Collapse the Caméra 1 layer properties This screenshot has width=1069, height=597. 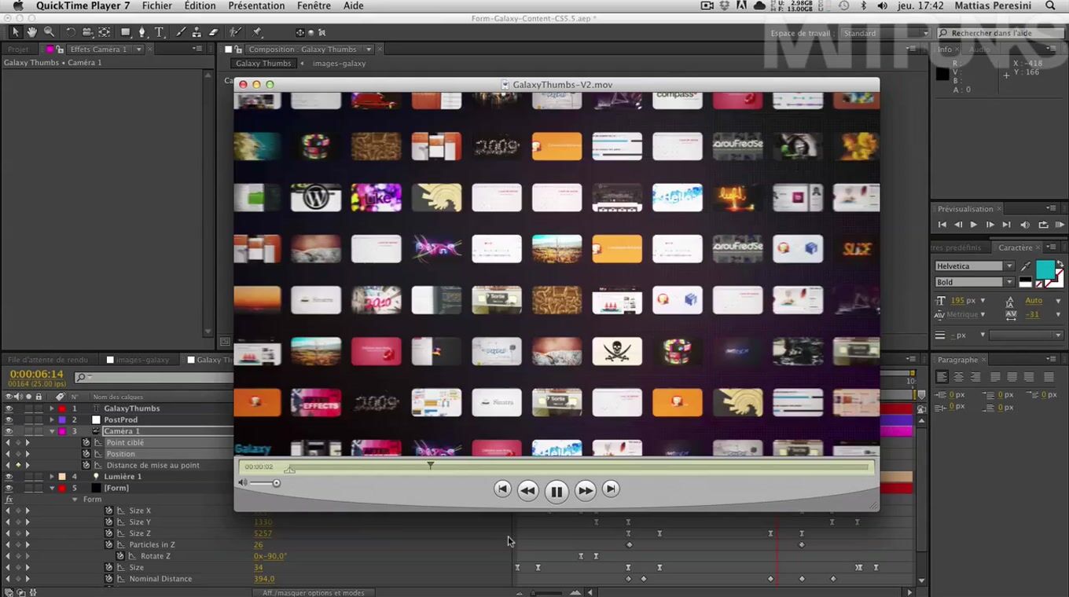tap(52, 431)
